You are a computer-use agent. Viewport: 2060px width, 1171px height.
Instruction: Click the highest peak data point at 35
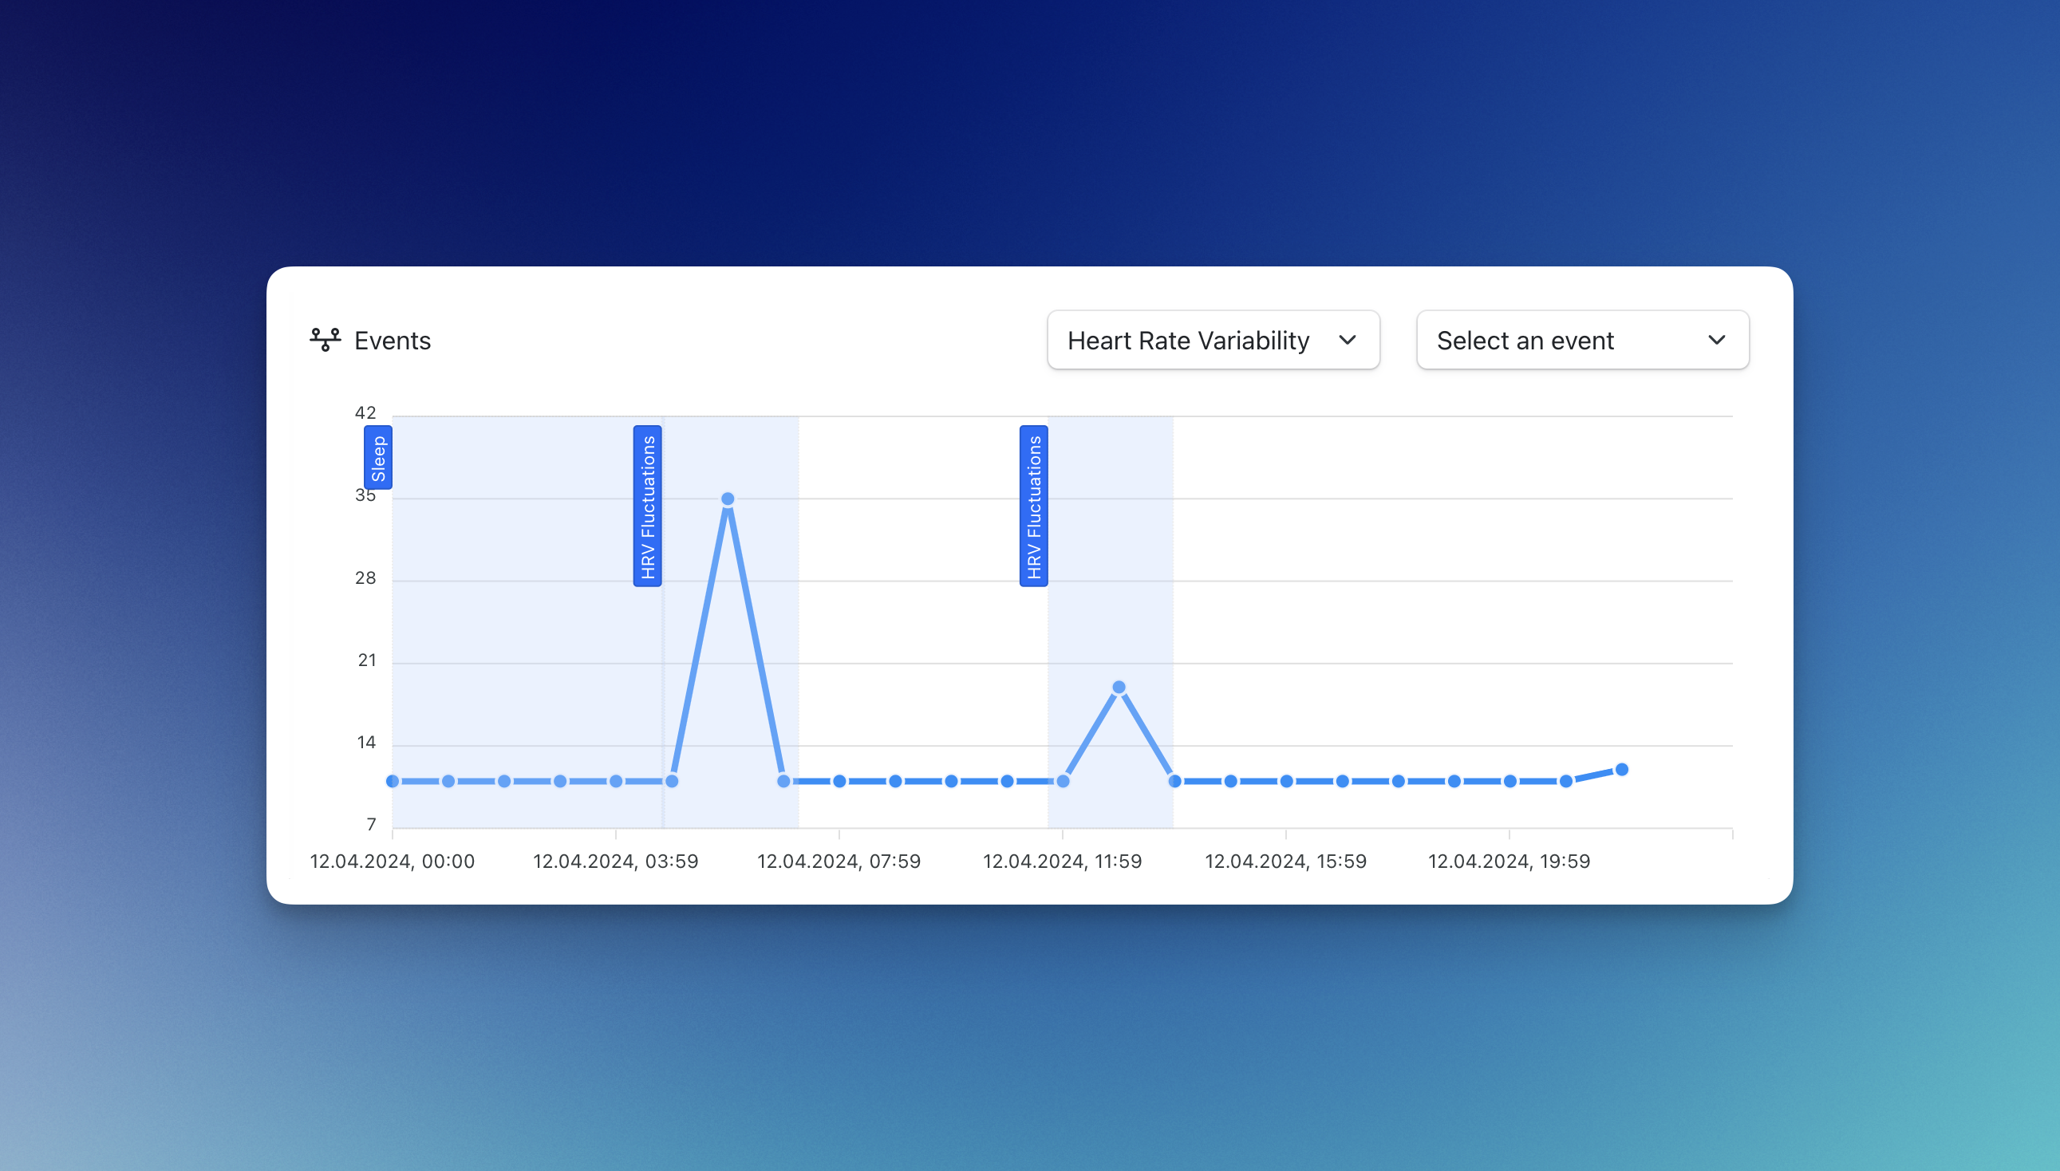point(728,499)
